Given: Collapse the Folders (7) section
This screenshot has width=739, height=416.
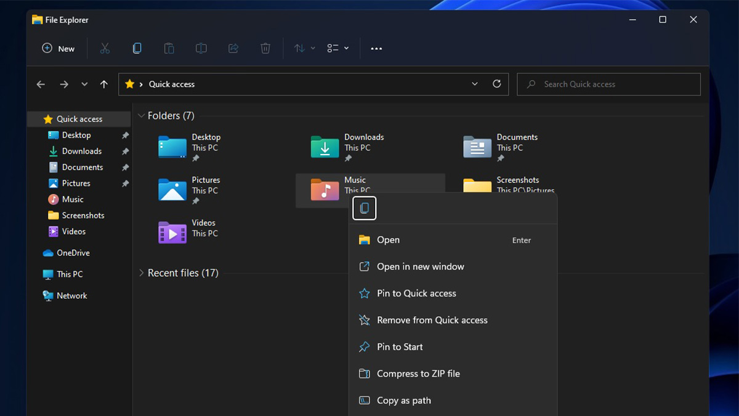Looking at the screenshot, I should click(x=142, y=115).
